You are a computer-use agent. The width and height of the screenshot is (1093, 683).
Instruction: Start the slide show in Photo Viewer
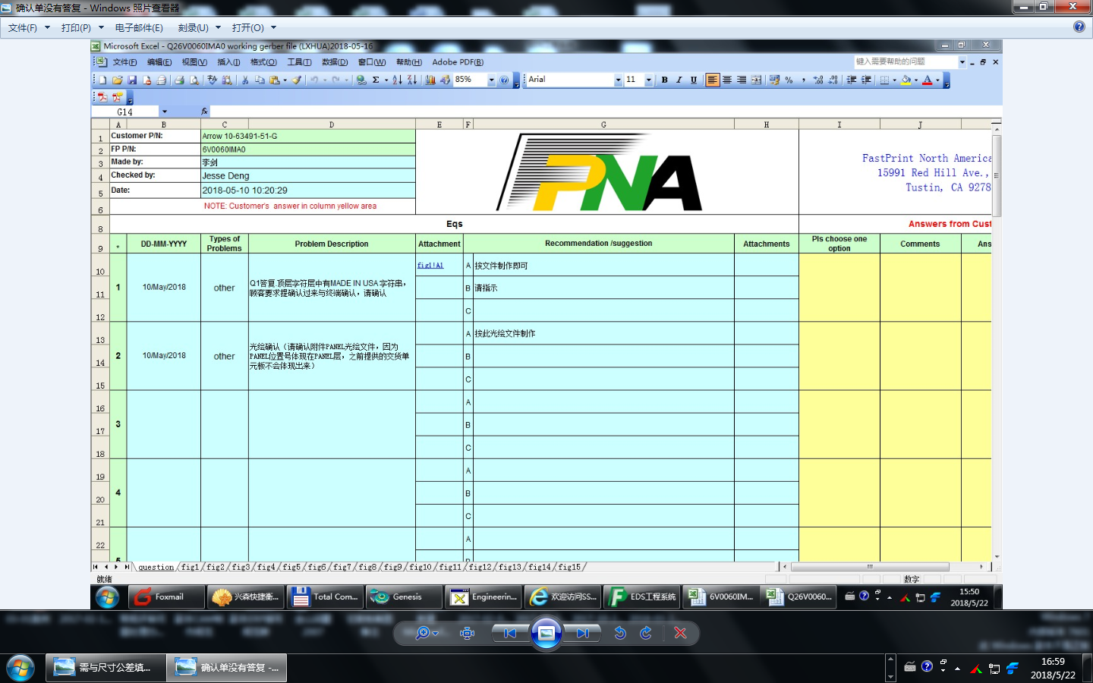click(x=546, y=633)
